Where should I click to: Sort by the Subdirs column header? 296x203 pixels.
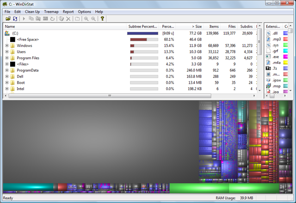tap(246, 27)
